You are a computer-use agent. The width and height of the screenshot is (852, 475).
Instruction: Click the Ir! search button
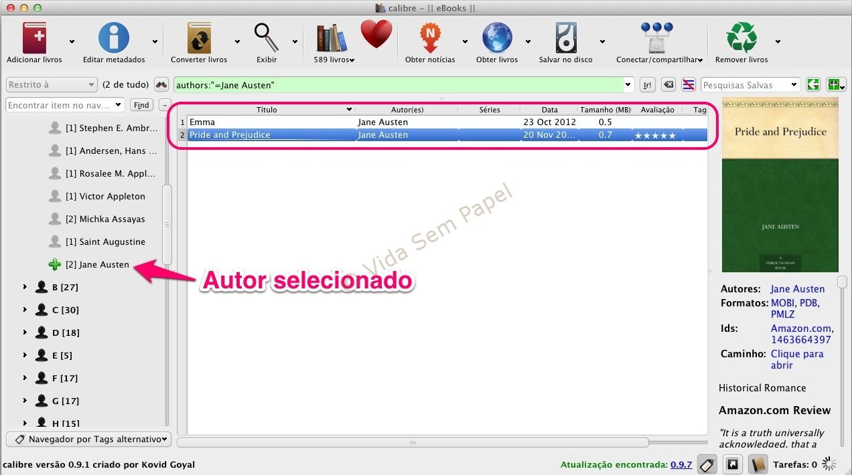pyautogui.click(x=647, y=85)
